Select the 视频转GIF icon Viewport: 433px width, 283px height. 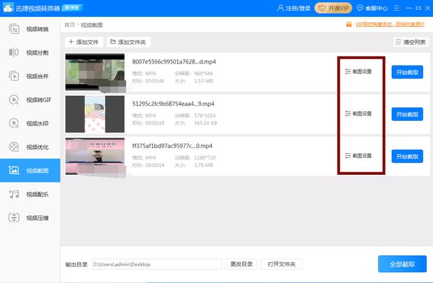pyautogui.click(x=14, y=100)
